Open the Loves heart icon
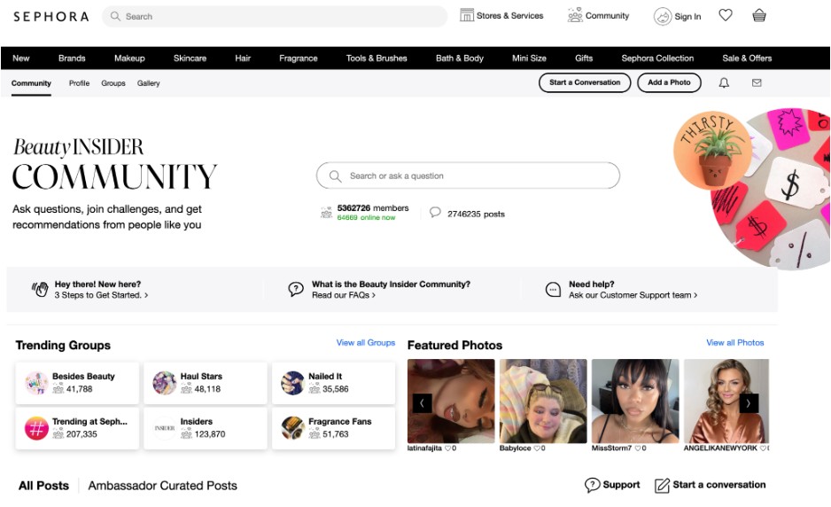The height and width of the screenshot is (507, 831). [x=726, y=15]
